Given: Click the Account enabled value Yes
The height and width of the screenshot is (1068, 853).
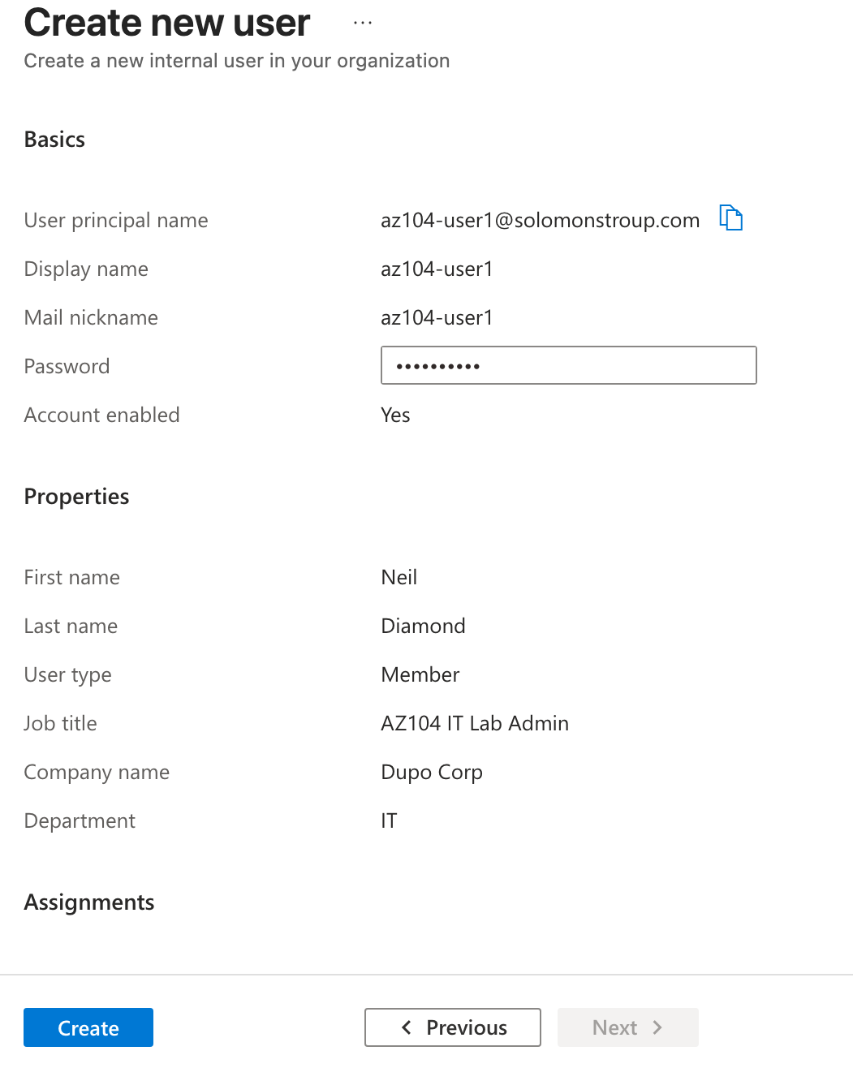Looking at the screenshot, I should pyautogui.click(x=395, y=416).
